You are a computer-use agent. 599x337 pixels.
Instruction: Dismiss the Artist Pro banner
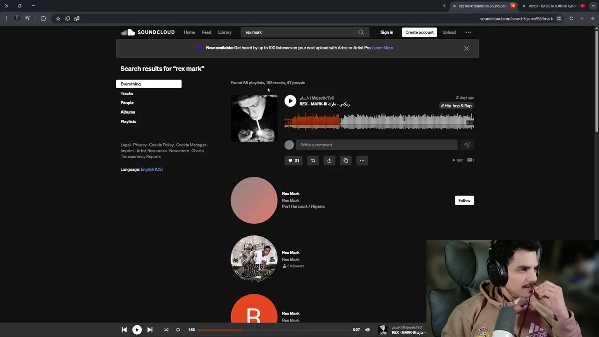pos(466,48)
